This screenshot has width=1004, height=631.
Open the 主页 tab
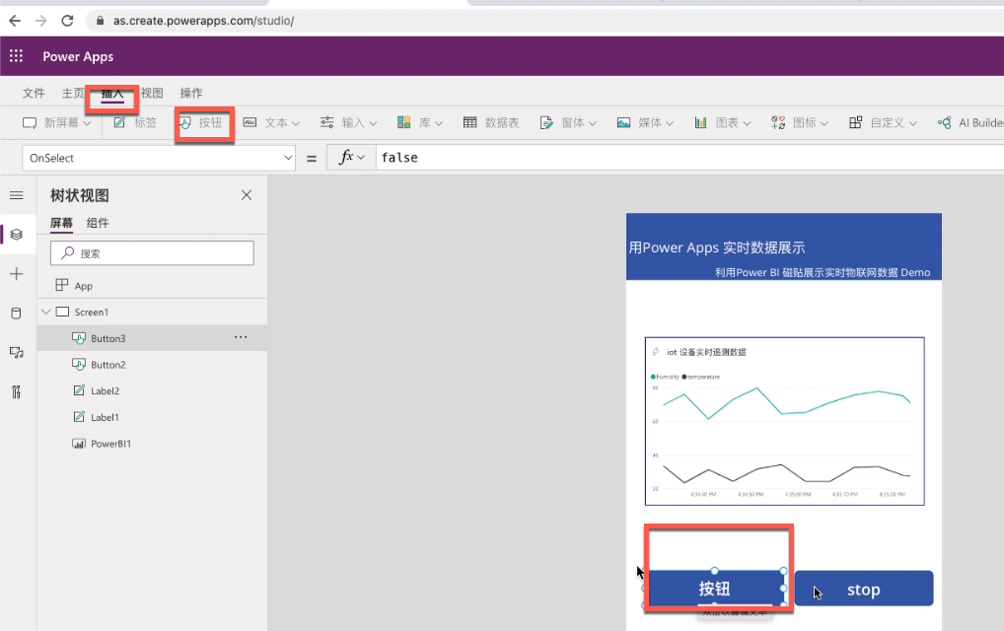coord(72,93)
